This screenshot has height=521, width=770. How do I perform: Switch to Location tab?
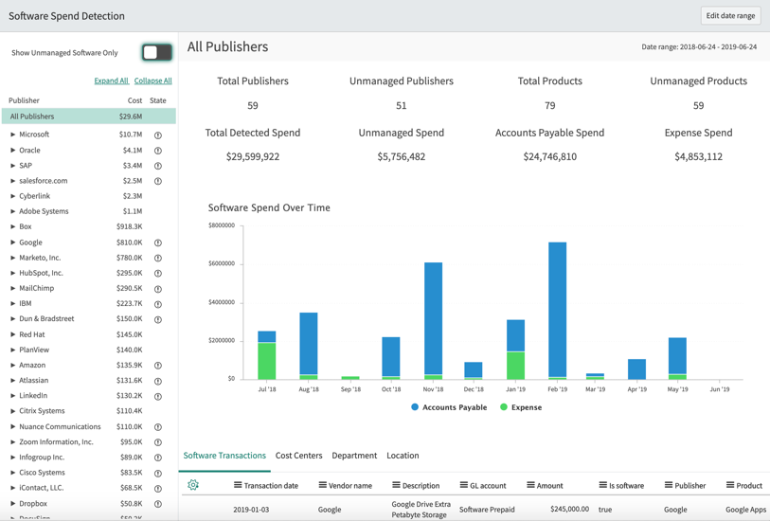(x=403, y=456)
